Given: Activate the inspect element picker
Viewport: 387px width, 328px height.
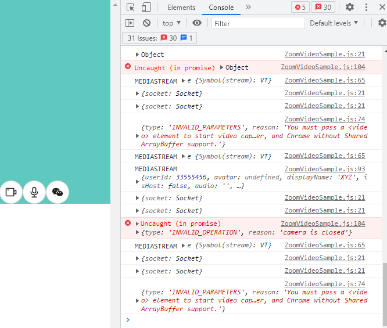Looking at the screenshot, I should click(x=130, y=8).
